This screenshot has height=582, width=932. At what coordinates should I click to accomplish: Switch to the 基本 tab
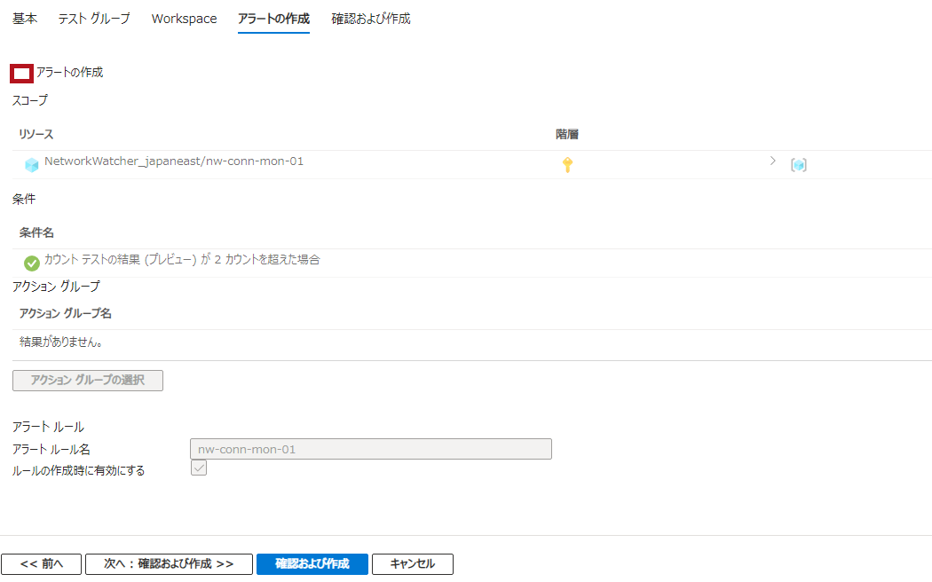[25, 19]
